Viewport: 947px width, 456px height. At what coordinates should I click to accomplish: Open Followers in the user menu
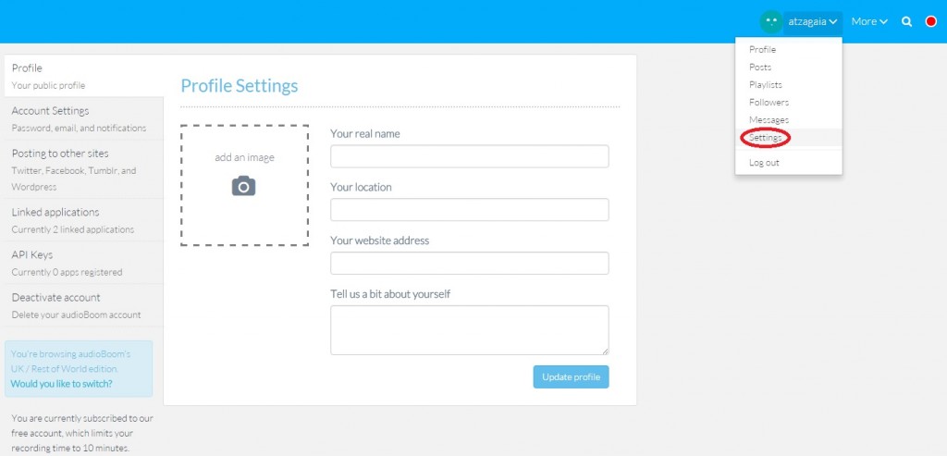[769, 103]
